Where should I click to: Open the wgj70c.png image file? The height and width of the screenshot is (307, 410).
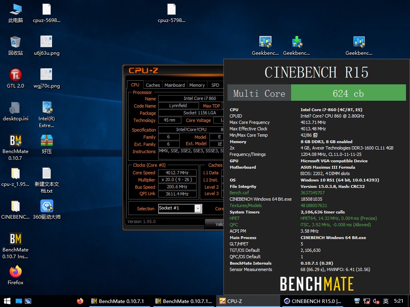coord(46,78)
